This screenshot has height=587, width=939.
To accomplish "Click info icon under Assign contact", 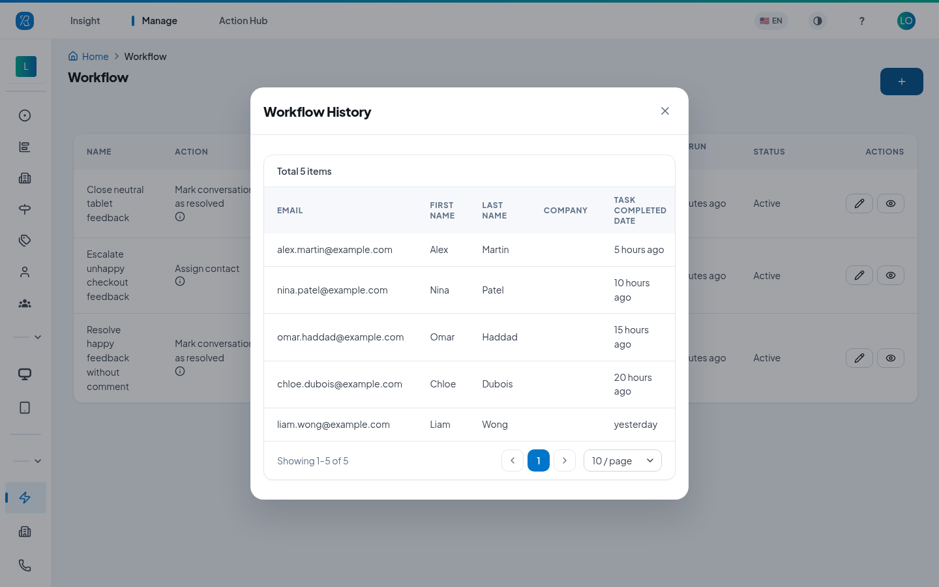I will coord(180,282).
